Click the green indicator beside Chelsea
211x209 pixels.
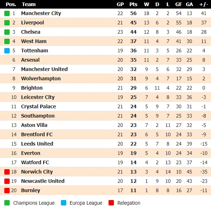pyautogui.click(x=7, y=32)
